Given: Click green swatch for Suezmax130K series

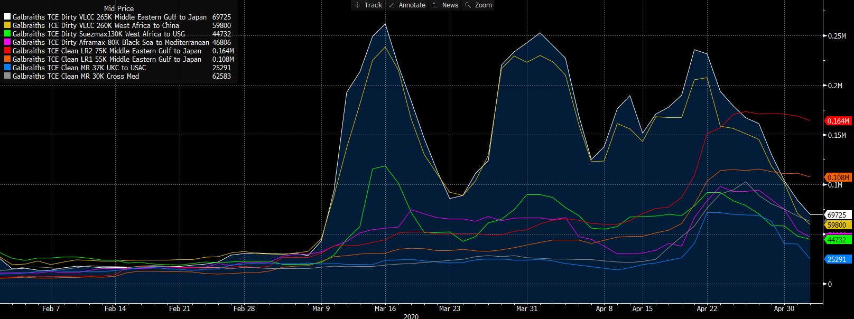Looking at the screenshot, I should (x=7, y=34).
